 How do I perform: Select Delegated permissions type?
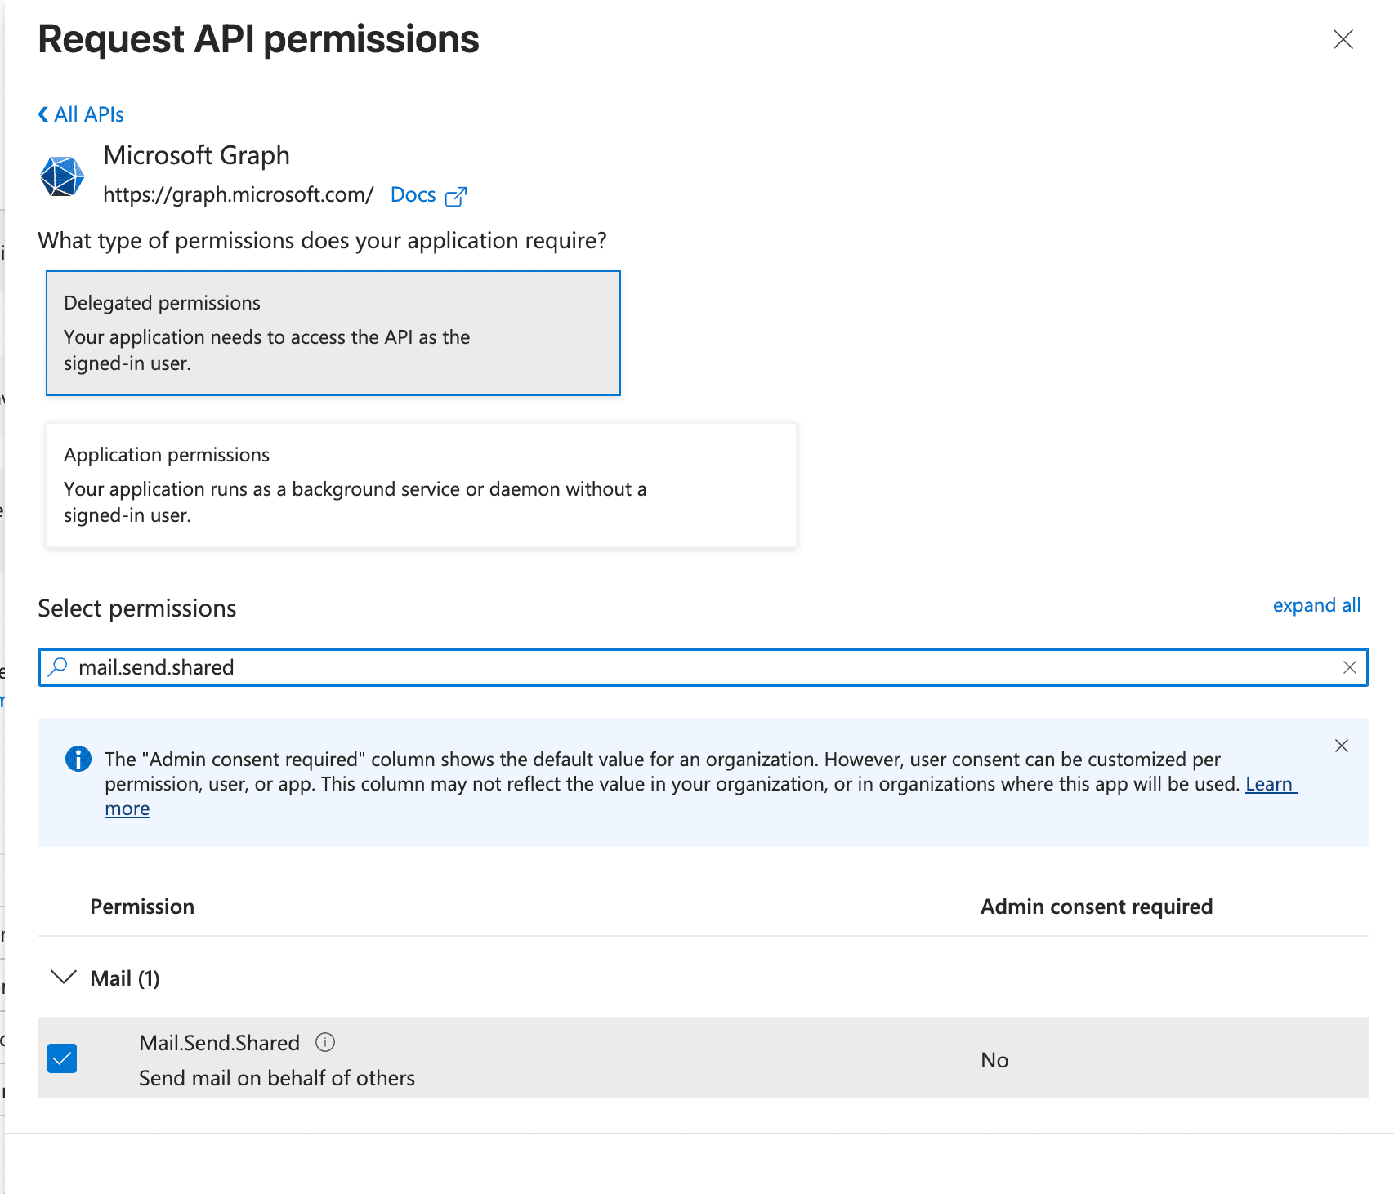333,333
